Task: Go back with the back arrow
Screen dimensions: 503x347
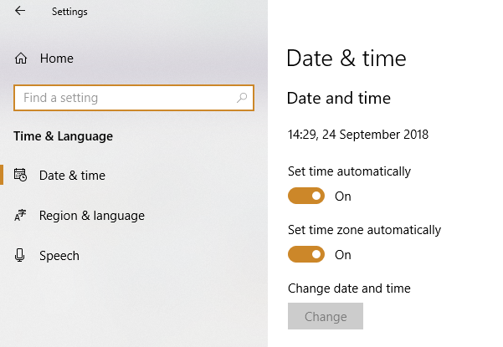Action: coord(20,11)
